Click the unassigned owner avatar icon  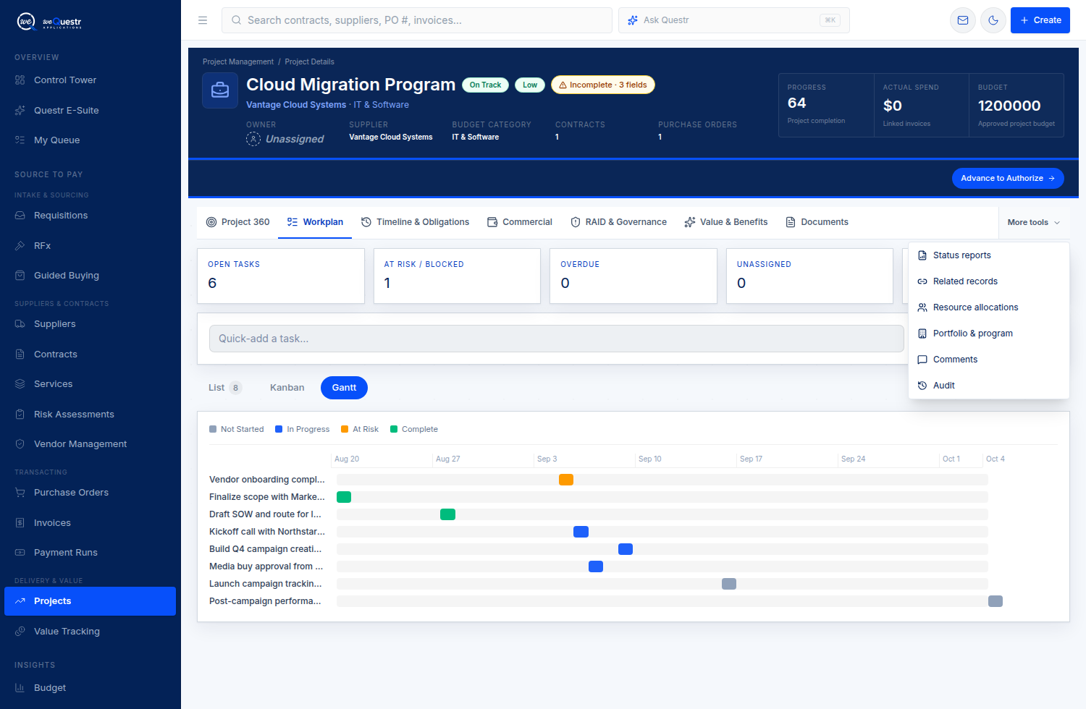[253, 139]
